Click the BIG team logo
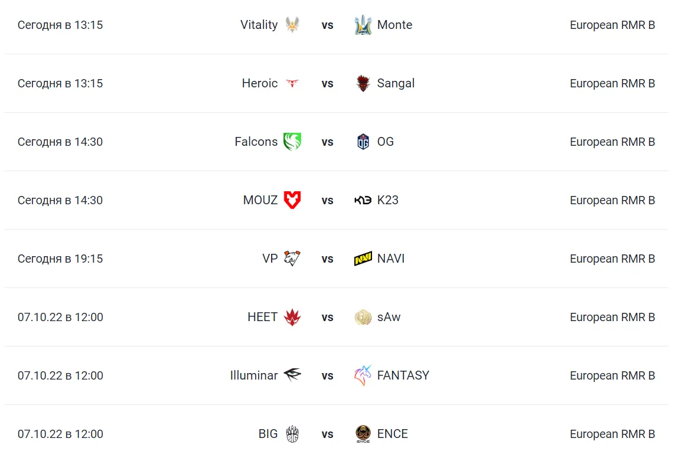Screen dimensions: 675x461 click(292, 434)
